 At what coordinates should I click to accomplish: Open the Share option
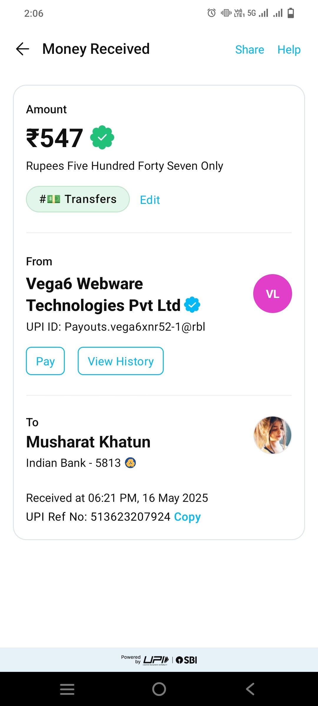249,50
